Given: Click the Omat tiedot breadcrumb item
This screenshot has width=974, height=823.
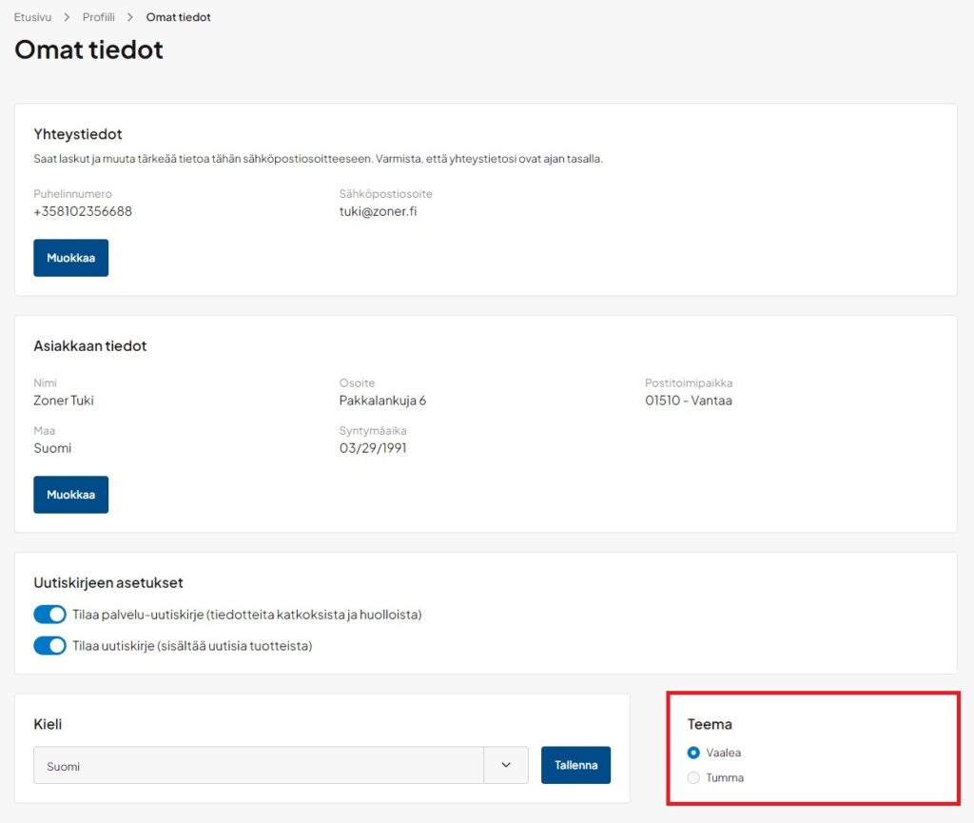Looking at the screenshot, I should [x=178, y=17].
